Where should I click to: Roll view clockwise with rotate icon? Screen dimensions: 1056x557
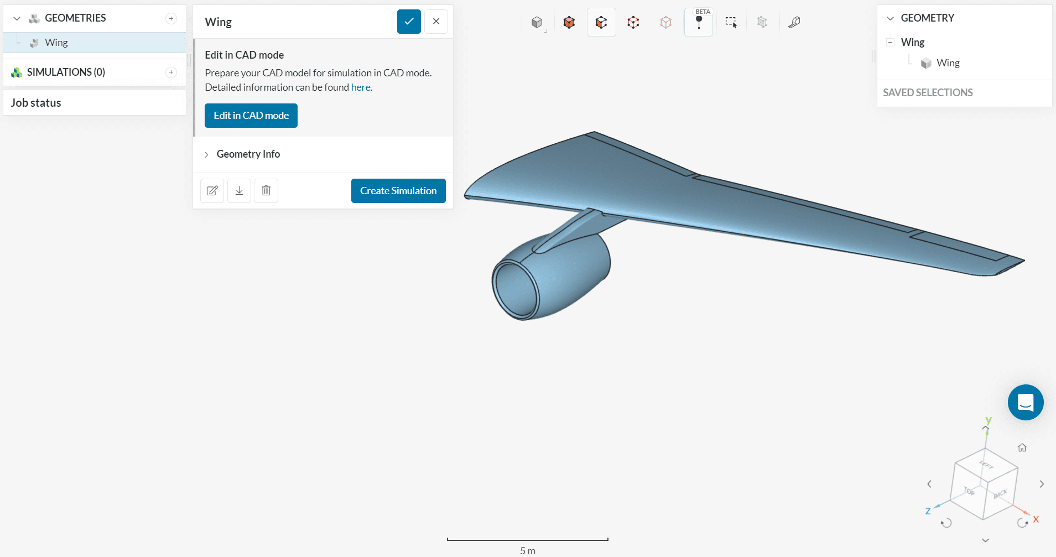[x=1022, y=523]
